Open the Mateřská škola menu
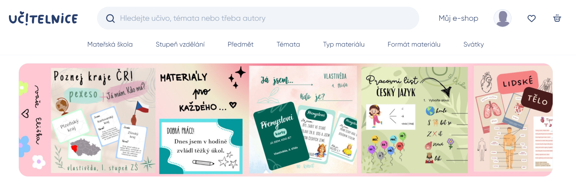This screenshot has width=576, height=185. [x=110, y=44]
